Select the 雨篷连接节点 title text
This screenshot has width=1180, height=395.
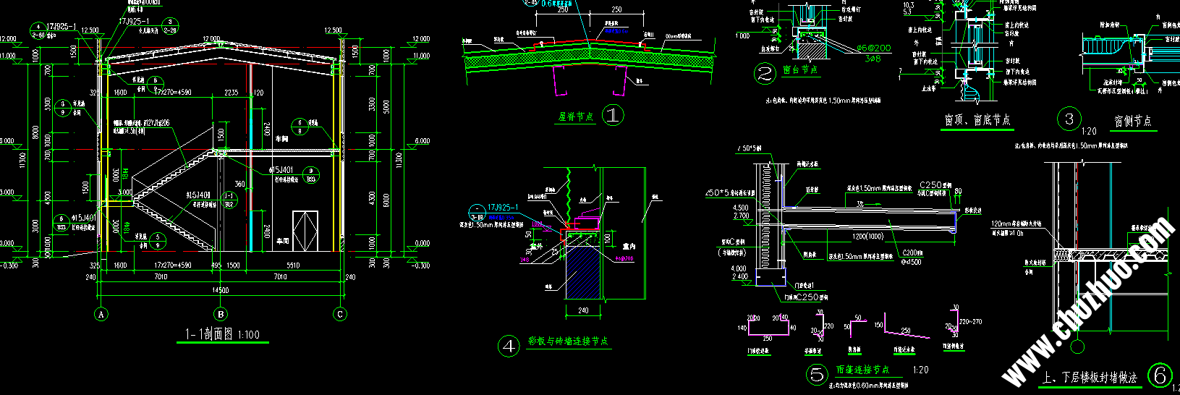862,370
